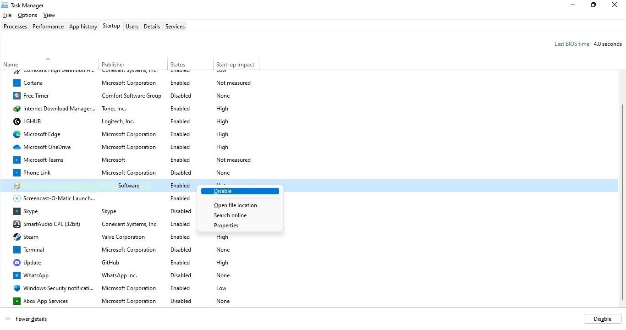This screenshot has height=330, width=626.
Task: Click the vertical scrollbar of the startup list
Action: (x=622, y=202)
